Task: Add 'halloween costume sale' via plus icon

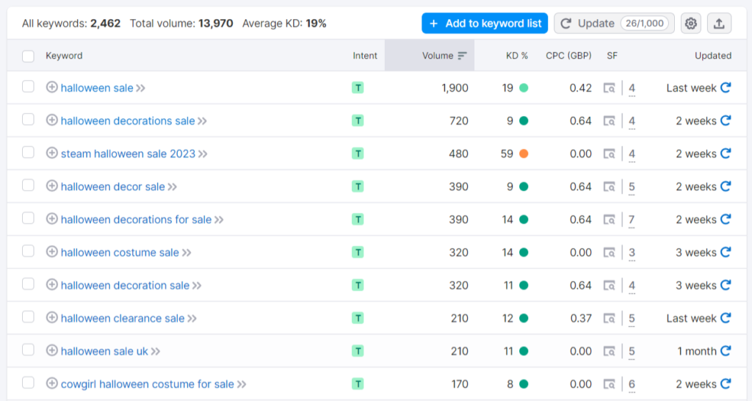Action: 52,252
